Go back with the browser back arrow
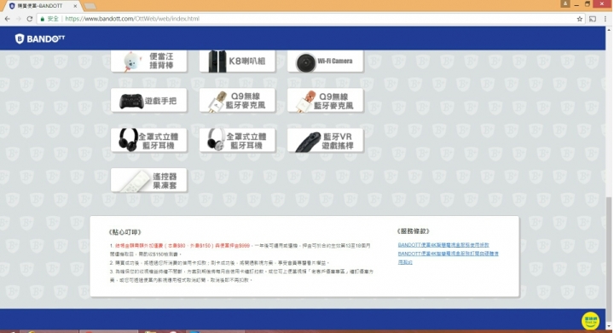614x333 pixels. pos(8,19)
